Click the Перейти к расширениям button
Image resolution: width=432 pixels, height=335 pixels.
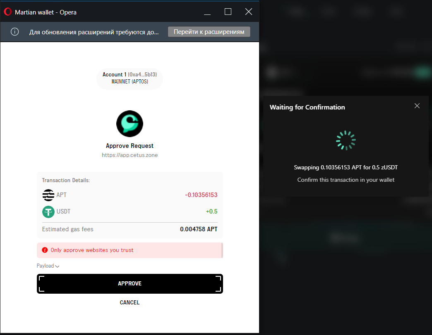[209, 31]
